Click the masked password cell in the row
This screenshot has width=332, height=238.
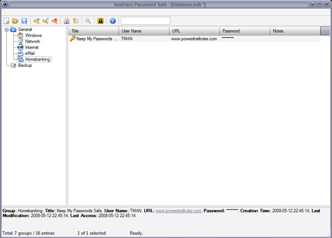(x=228, y=38)
